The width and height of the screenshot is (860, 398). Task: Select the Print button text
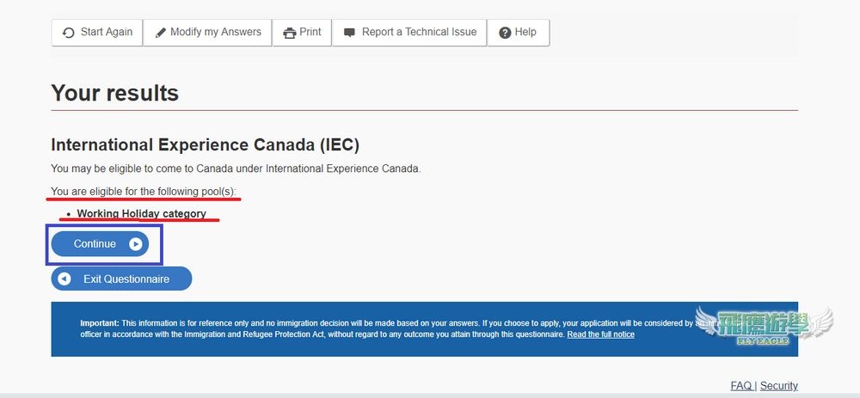[x=310, y=33]
